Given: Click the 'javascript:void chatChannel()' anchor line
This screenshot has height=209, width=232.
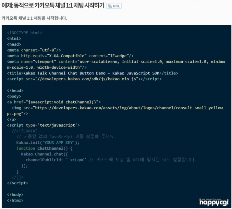Looking at the screenshot, I should tap(54, 102).
